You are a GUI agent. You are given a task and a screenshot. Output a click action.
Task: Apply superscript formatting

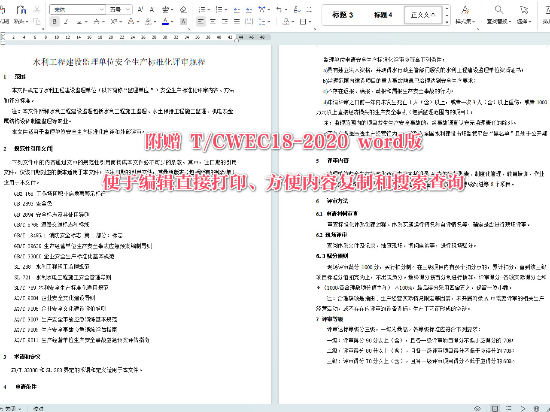click(x=113, y=21)
